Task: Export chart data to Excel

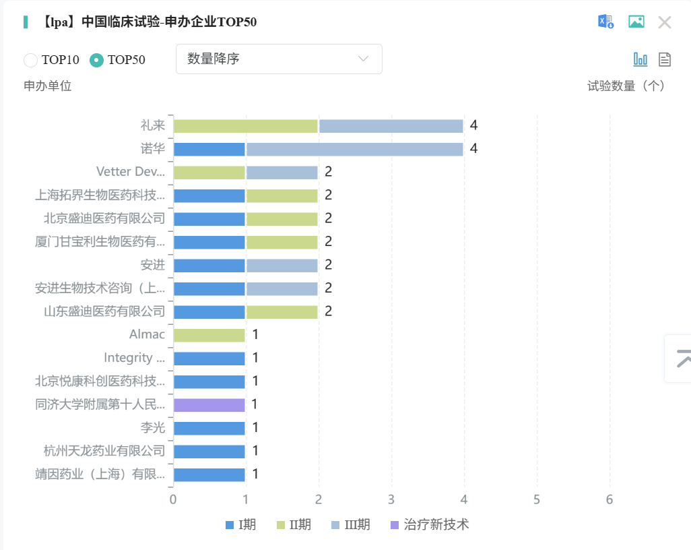Action: (x=605, y=22)
